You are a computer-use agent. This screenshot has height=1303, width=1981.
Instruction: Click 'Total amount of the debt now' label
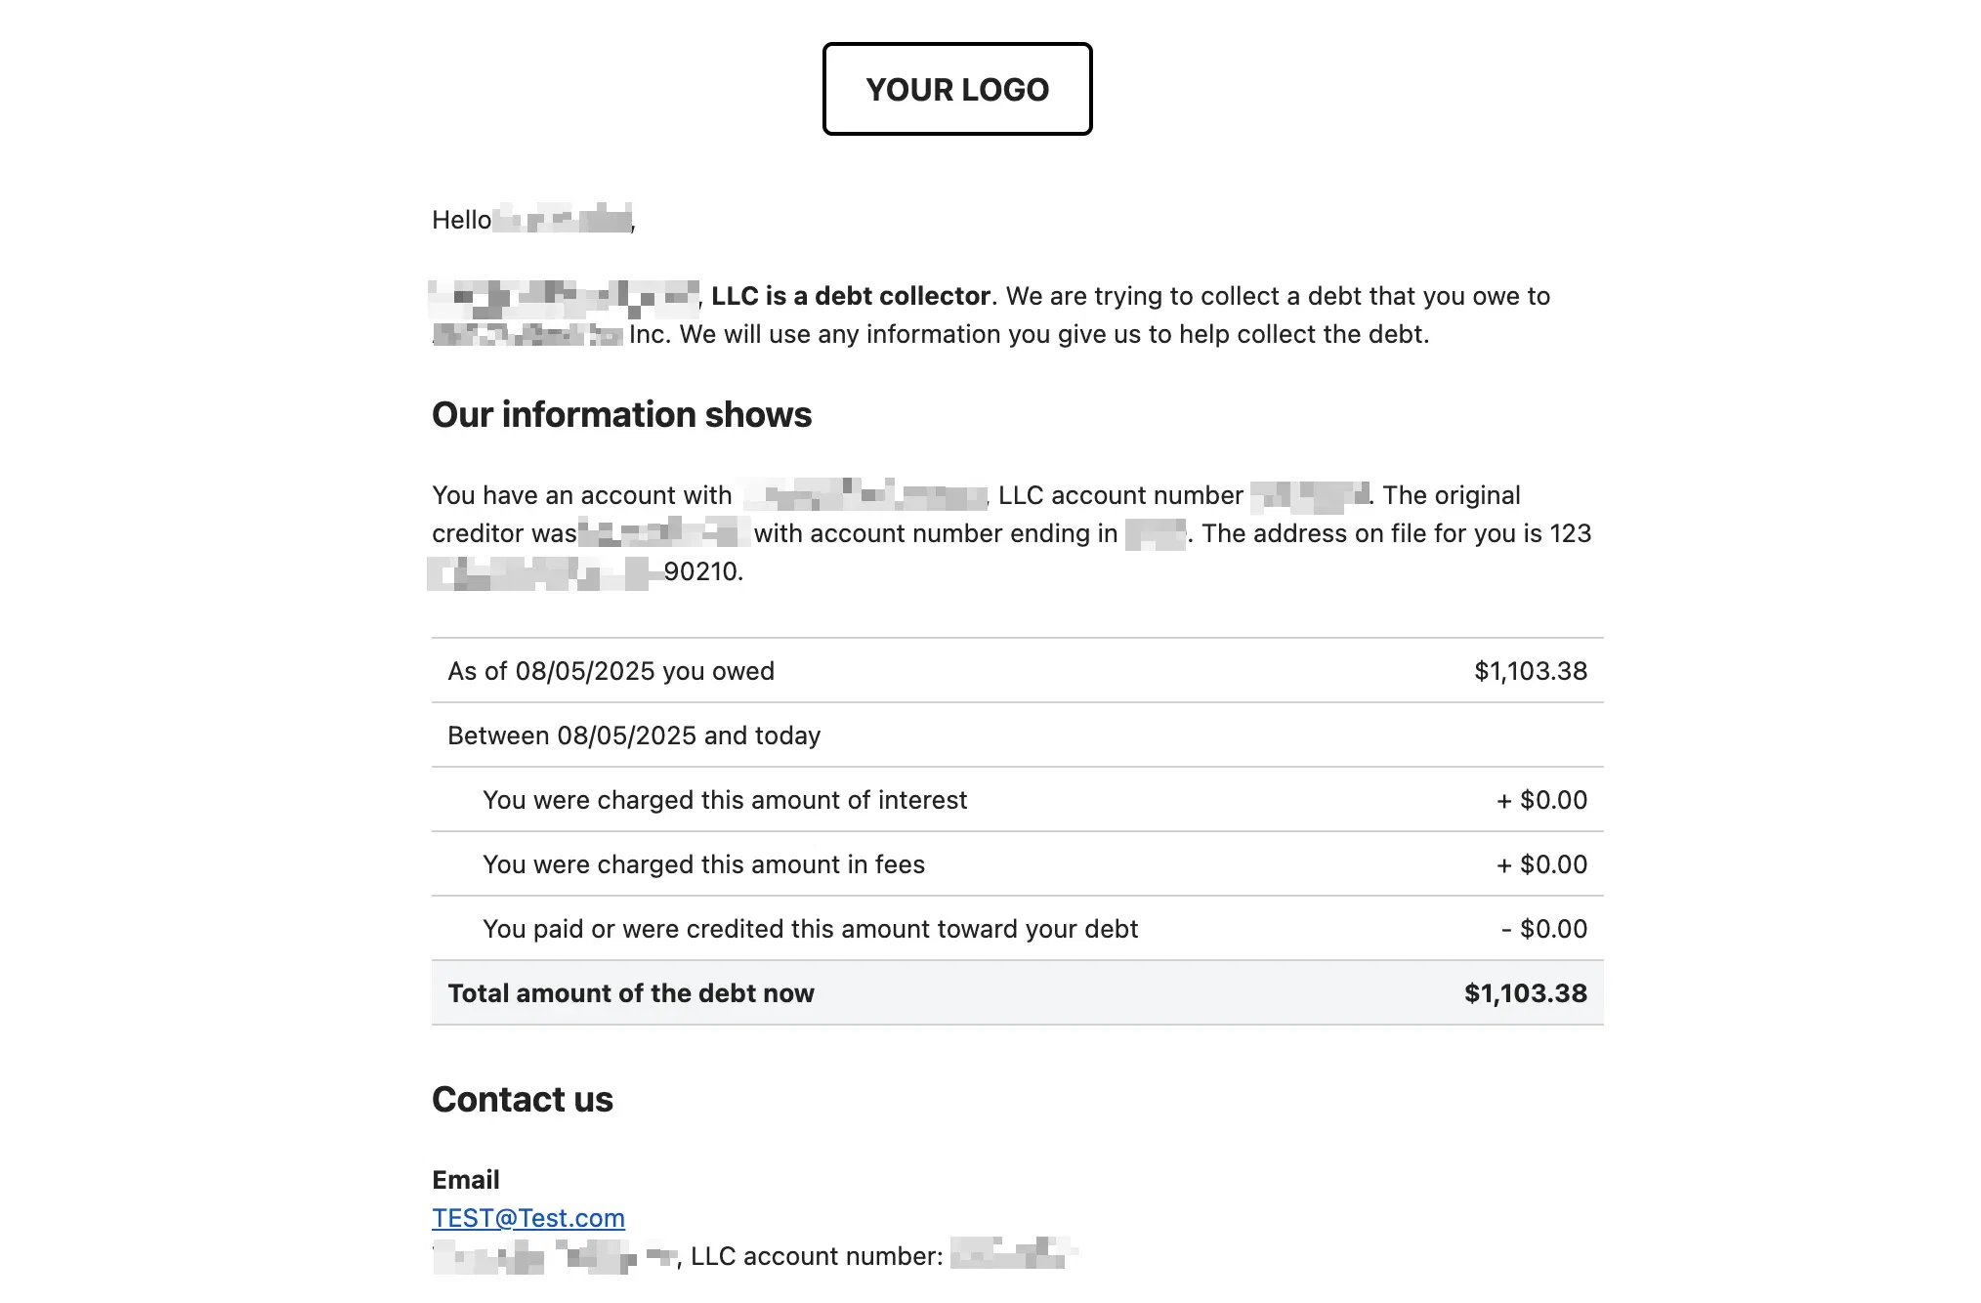point(631,993)
